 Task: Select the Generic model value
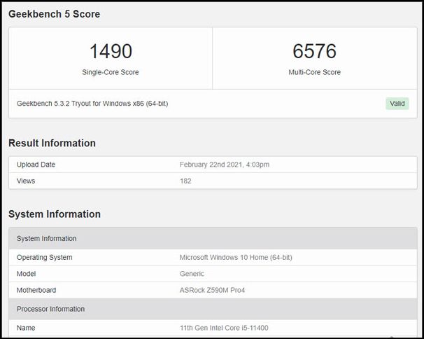(192, 274)
